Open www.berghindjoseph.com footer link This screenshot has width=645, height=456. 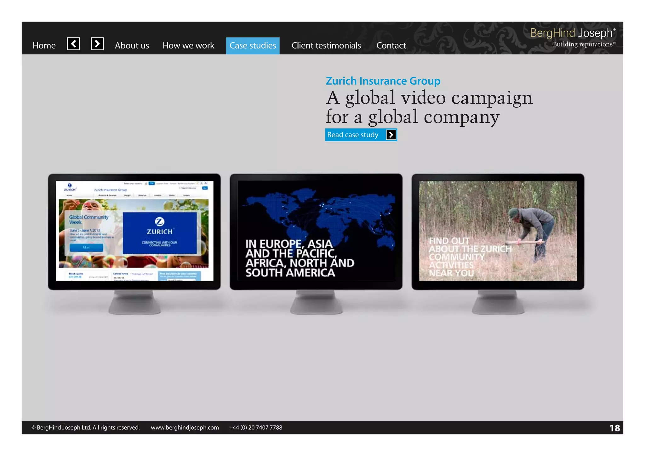point(185,428)
